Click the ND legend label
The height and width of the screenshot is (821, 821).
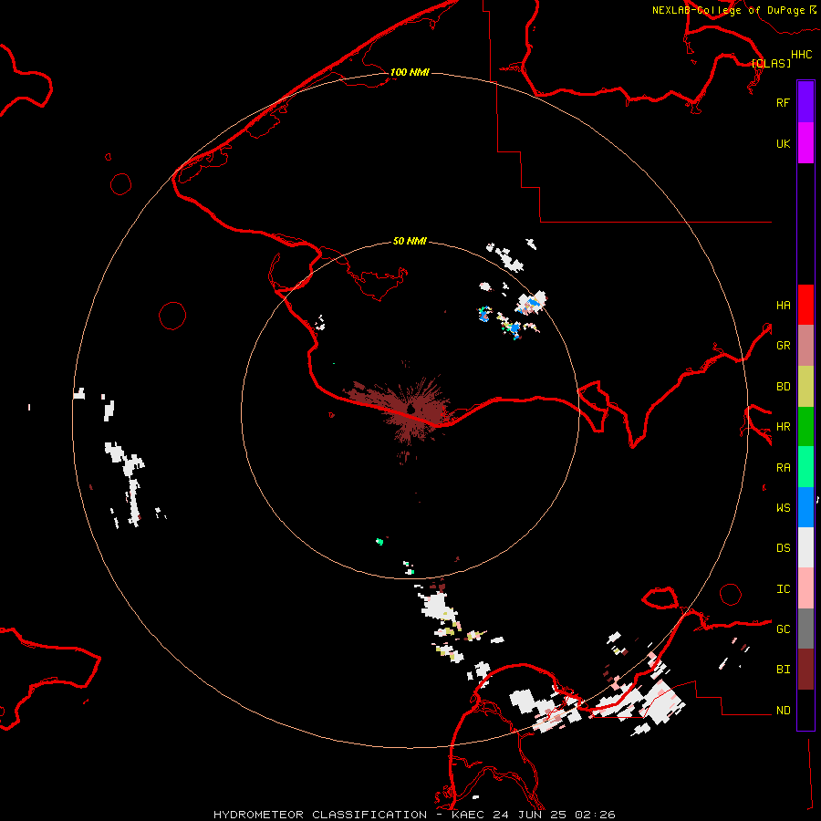click(x=783, y=711)
